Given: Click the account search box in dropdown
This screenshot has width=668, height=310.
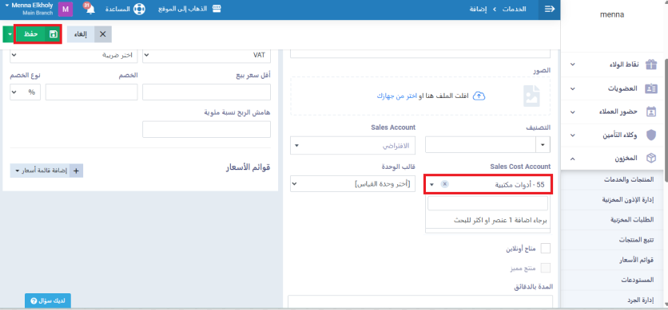Looking at the screenshot, I should coord(487,203).
